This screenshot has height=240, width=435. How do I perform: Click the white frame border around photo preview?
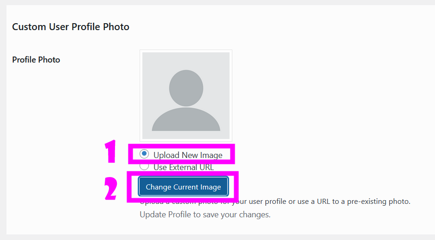point(141,95)
